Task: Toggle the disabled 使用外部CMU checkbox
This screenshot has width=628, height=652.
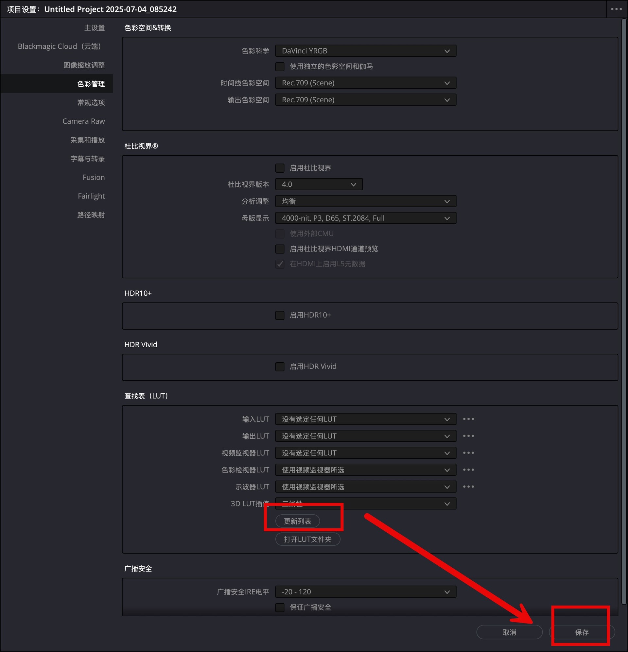Action: 280,234
